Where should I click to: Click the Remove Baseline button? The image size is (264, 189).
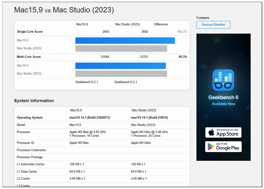[x=213, y=25]
